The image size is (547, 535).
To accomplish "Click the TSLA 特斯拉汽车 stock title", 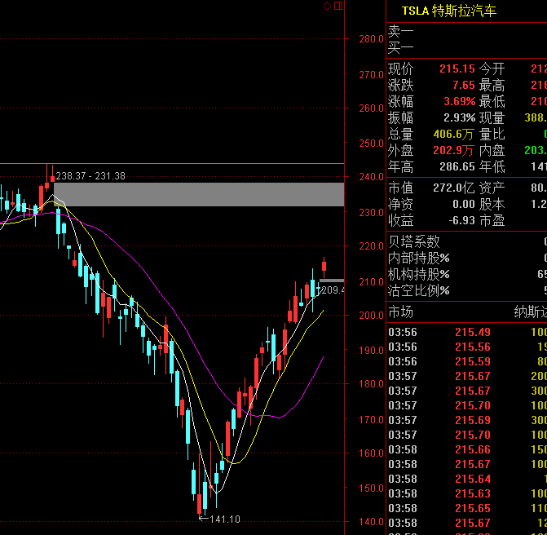I will tap(448, 11).
